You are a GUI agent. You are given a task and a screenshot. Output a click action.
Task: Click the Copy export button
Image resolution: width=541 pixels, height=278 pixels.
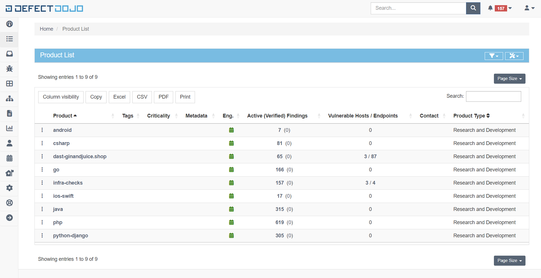(x=96, y=97)
